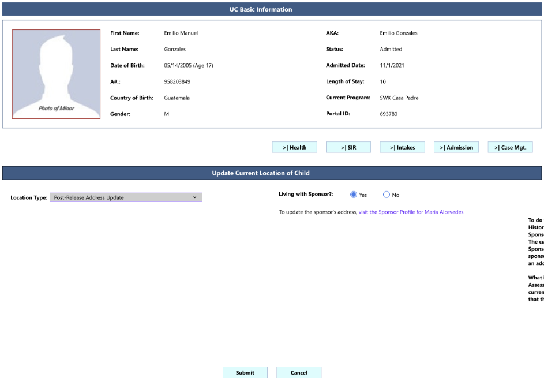Open the Case Mgt. section
Screen dimensions: 544x381
click(511, 147)
